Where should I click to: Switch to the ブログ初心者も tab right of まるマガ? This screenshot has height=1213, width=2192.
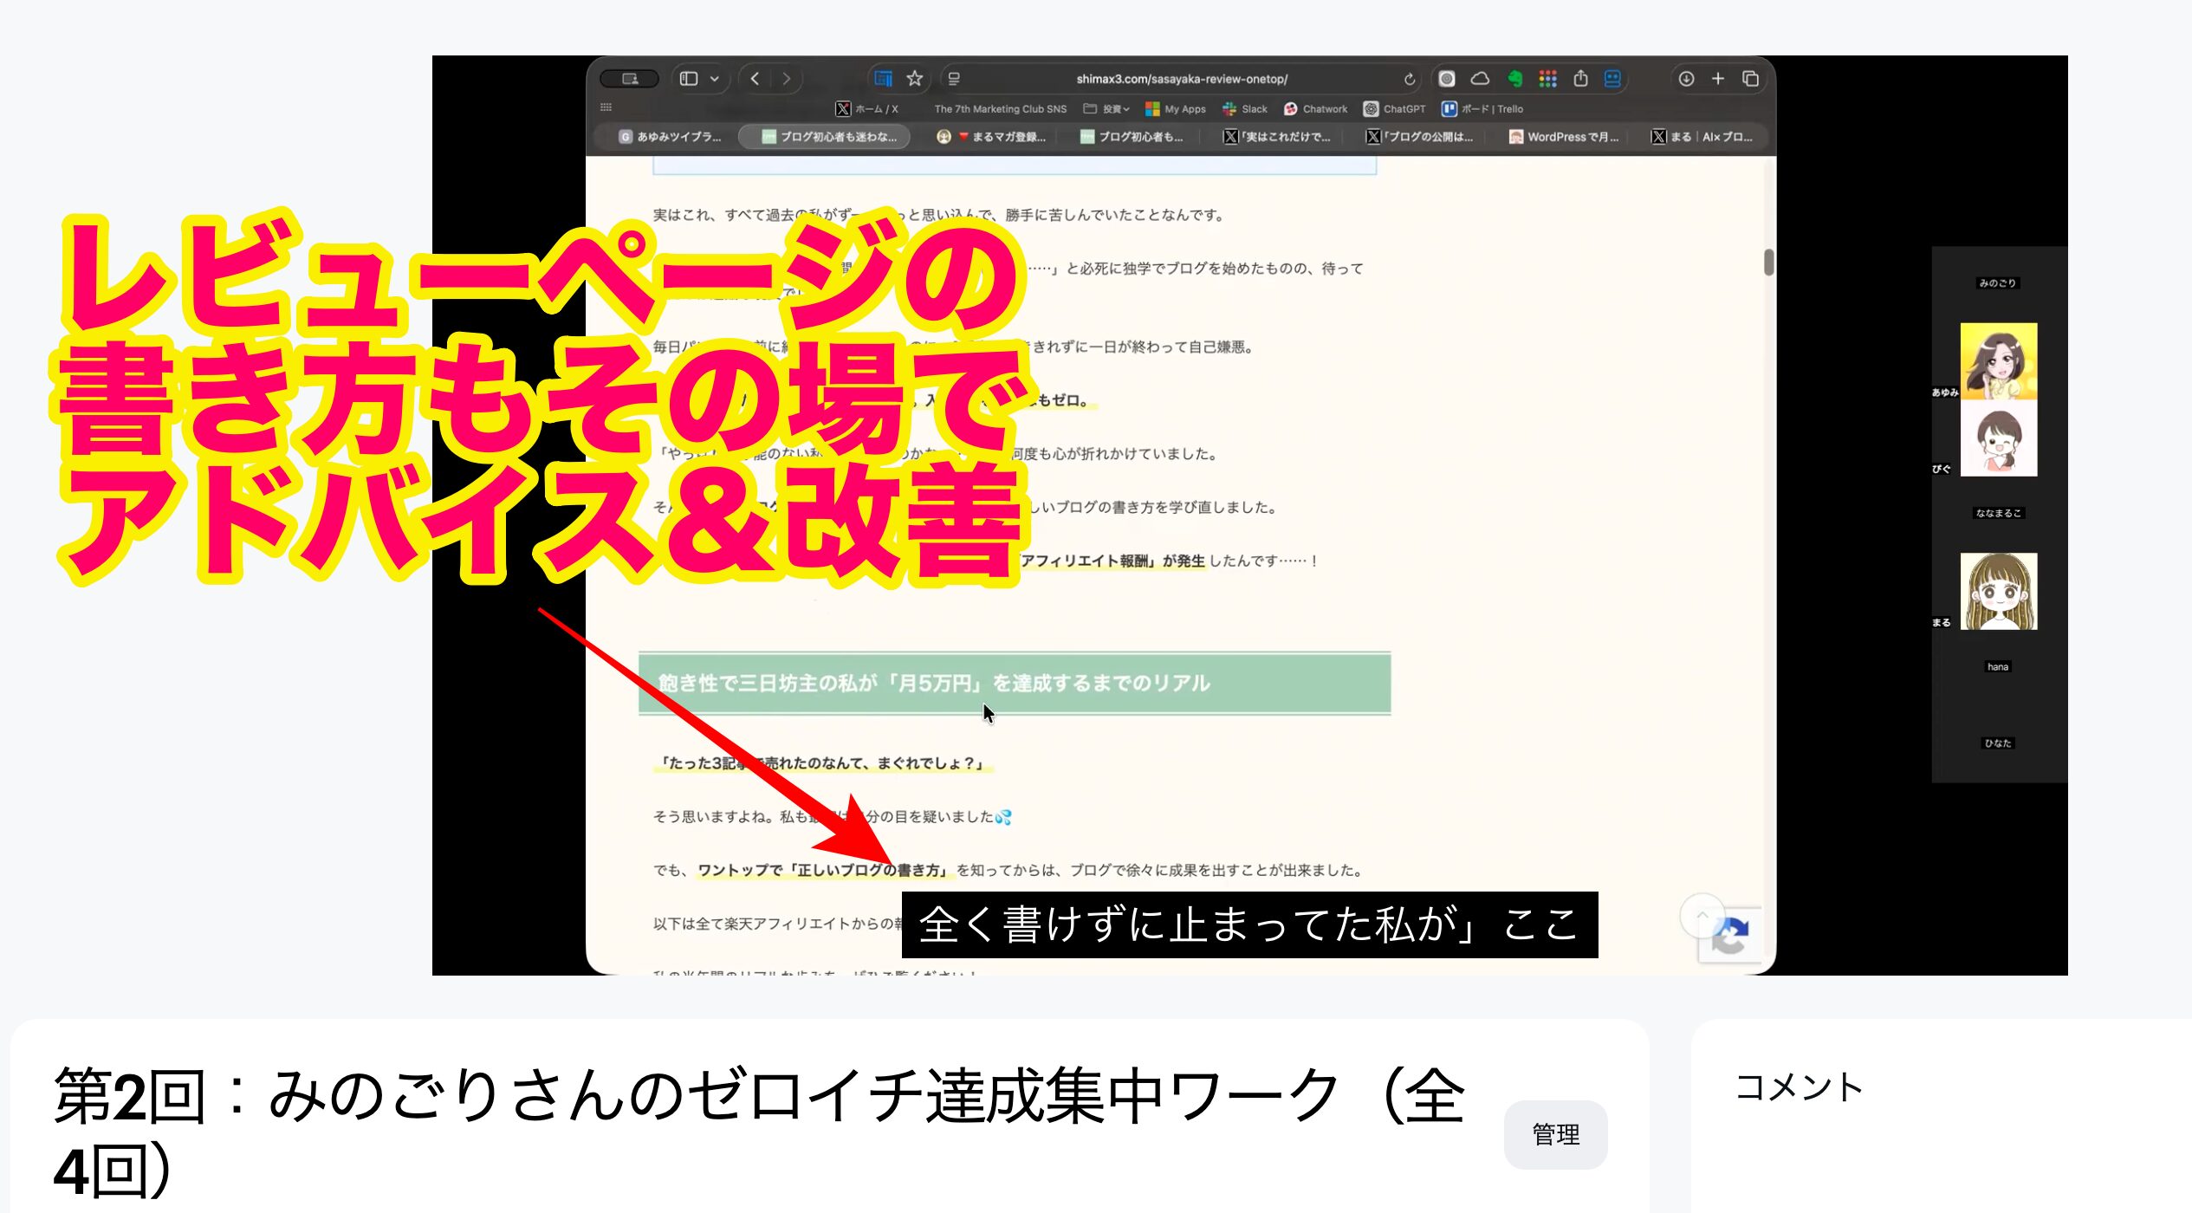[x=1131, y=137]
